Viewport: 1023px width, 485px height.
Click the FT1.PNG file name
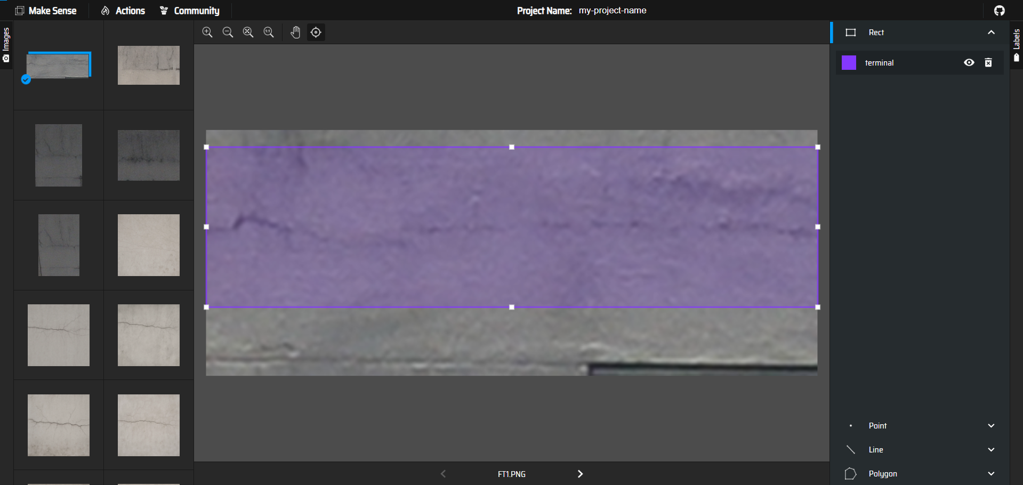tap(512, 474)
